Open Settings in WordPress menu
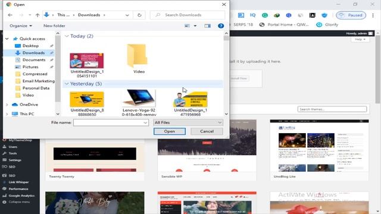Viewport: 381px width, 214px height. coord(14,160)
